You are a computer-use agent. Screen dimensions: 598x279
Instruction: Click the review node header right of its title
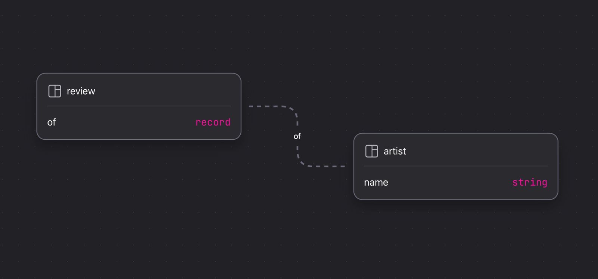pos(168,91)
